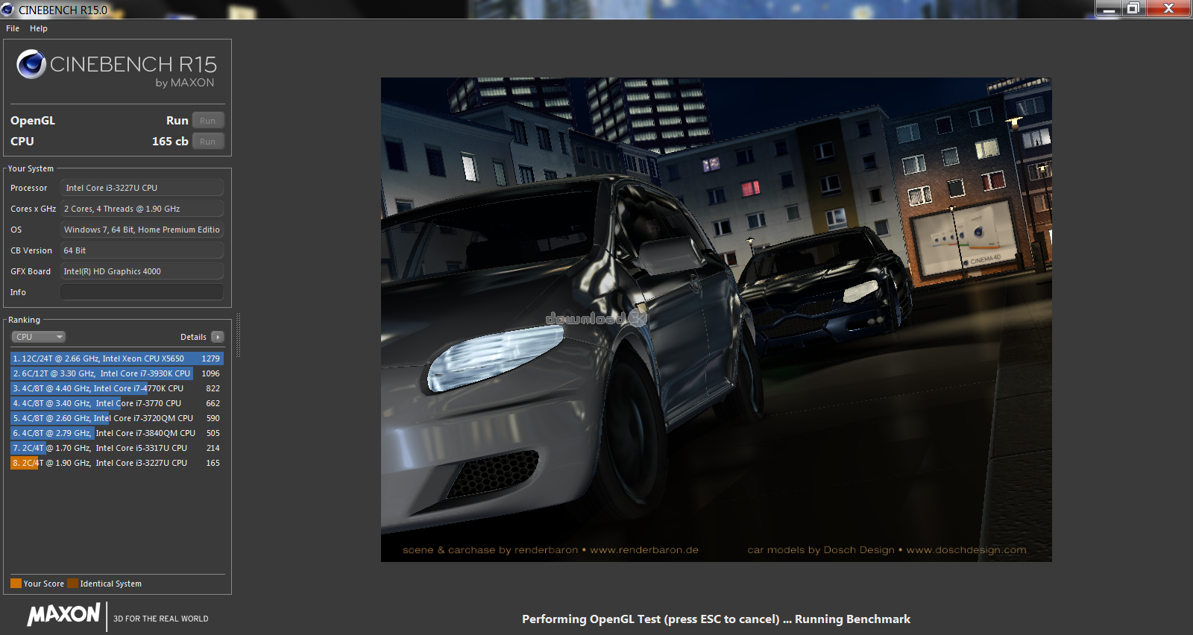Expand the ranking Details arrow

(218, 337)
